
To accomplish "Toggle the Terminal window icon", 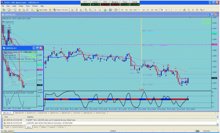I will point(28,10).
